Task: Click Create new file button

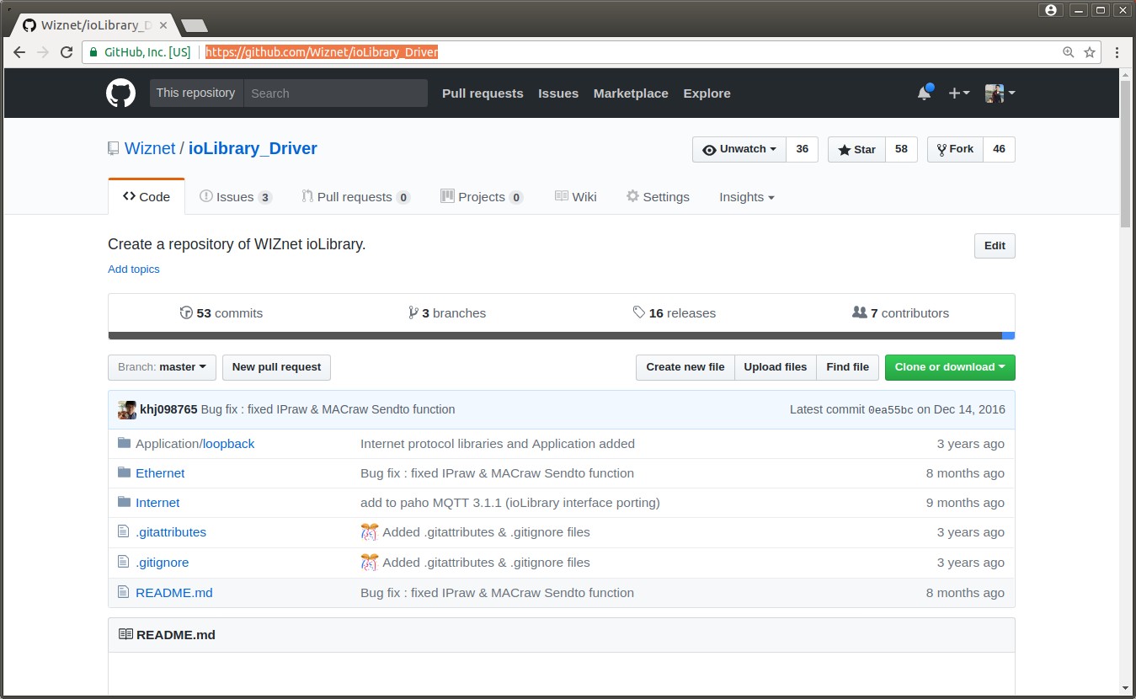Action: click(x=685, y=367)
